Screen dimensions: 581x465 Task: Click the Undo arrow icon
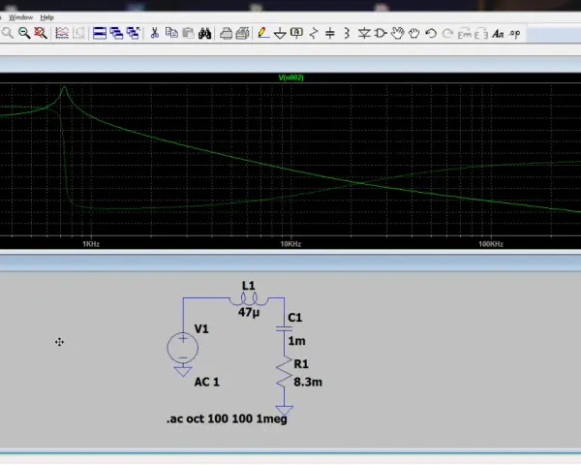pyautogui.click(x=431, y=34)
